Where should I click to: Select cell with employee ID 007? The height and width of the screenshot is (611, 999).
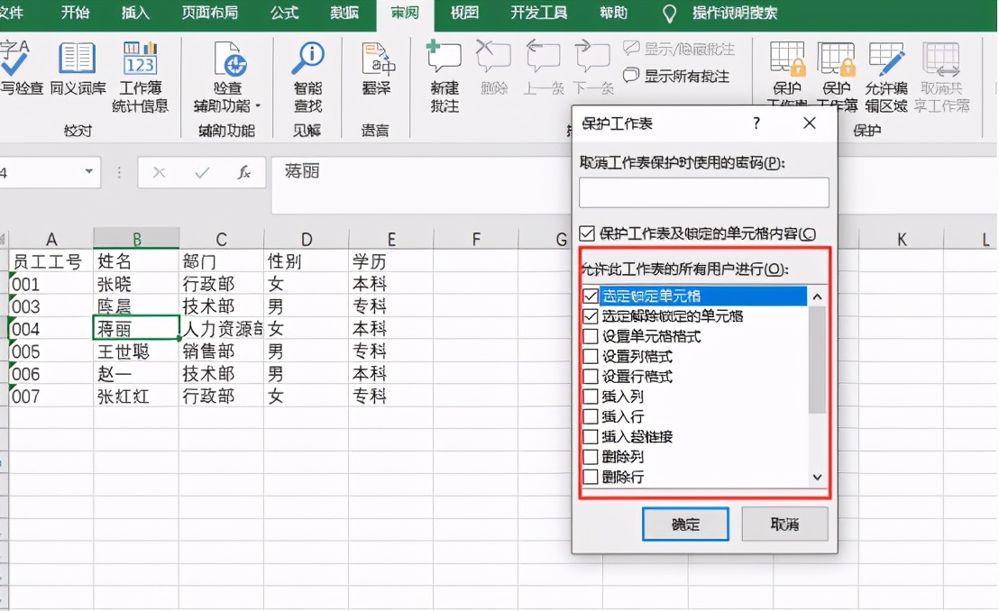tap(51, 397)
